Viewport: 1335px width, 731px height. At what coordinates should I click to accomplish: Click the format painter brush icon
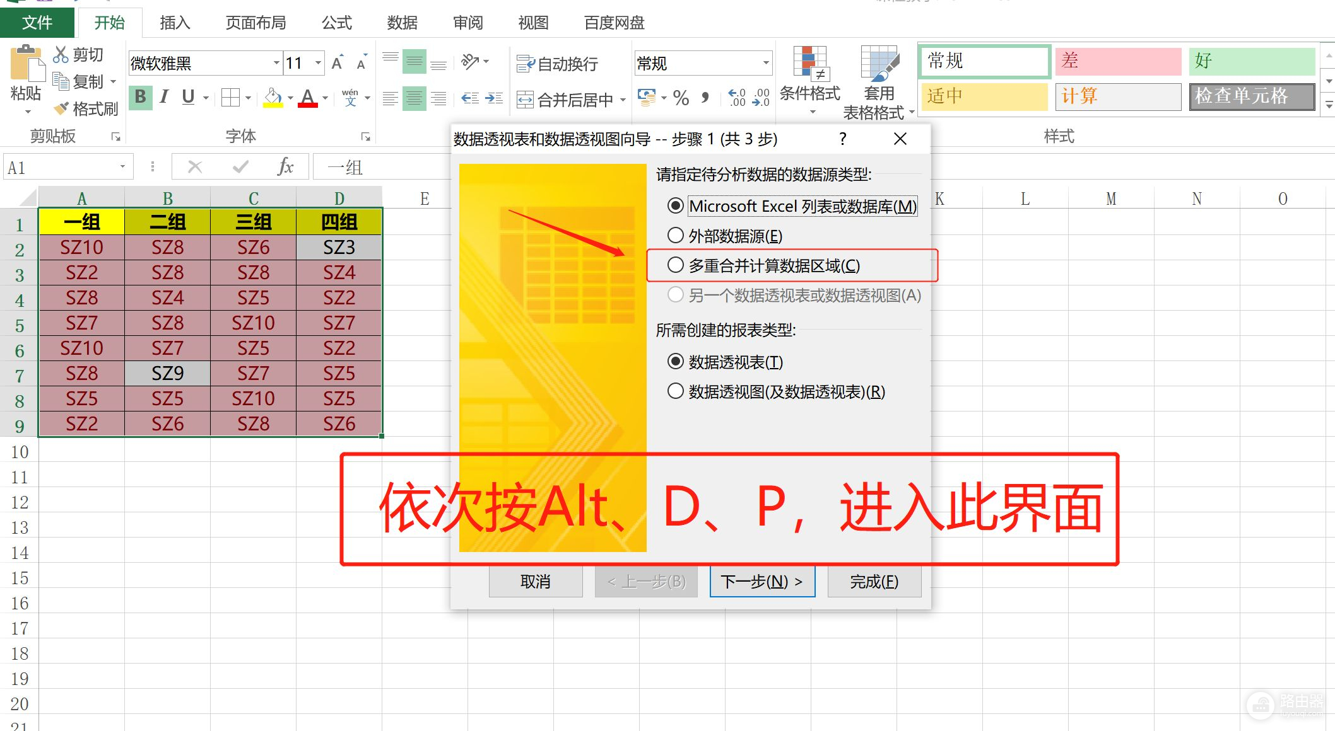pos(61,109)
